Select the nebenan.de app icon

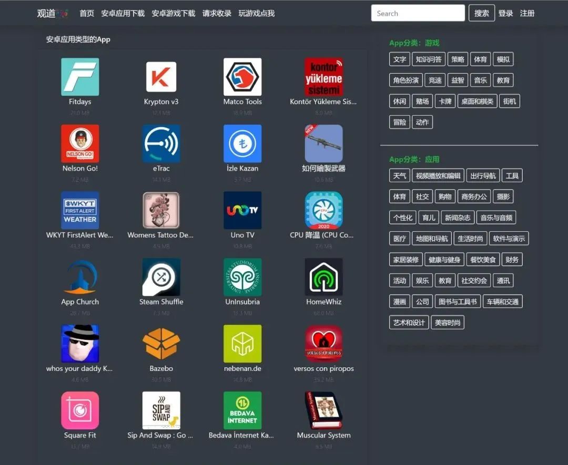point(242,344)
